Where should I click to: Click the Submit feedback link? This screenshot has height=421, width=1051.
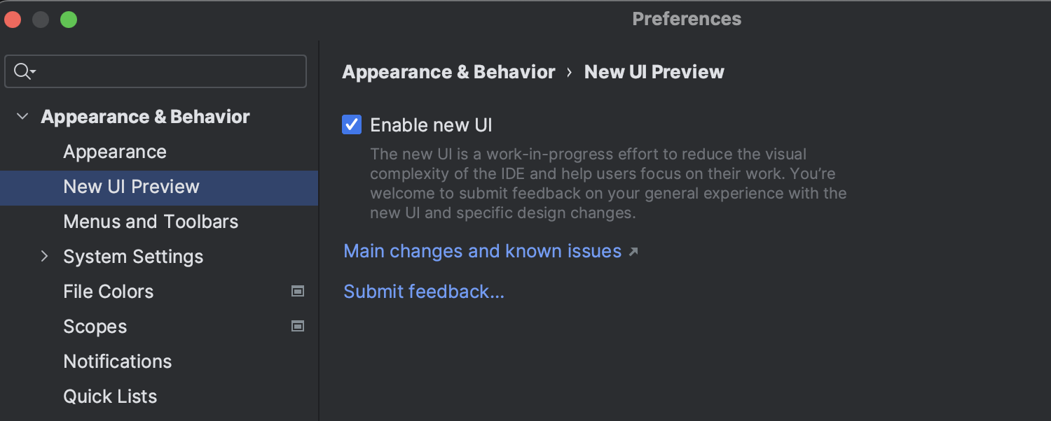[424, 291]
